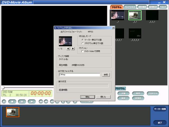Stop playback with the stop button
The width and height of the screenshot is (169, 127).
(12, 102)
